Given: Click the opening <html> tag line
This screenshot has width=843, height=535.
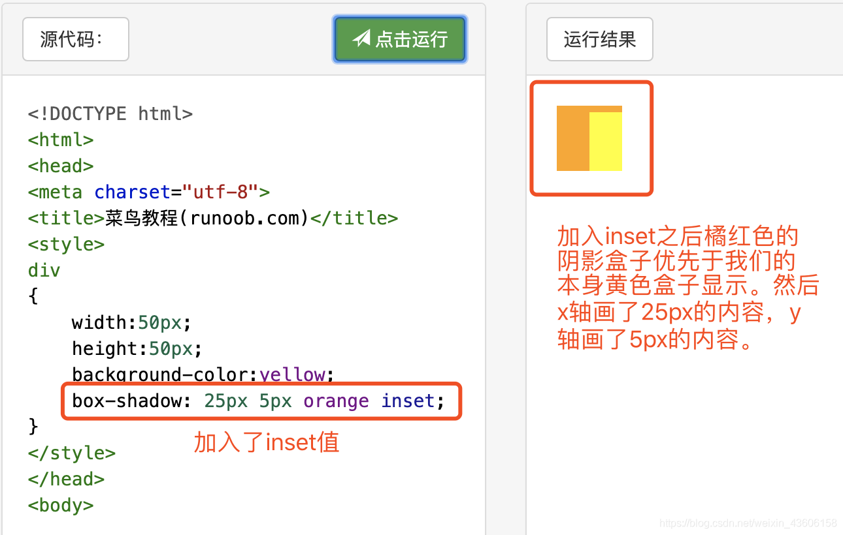Looking at the screenshot, I should click(61, 140).
